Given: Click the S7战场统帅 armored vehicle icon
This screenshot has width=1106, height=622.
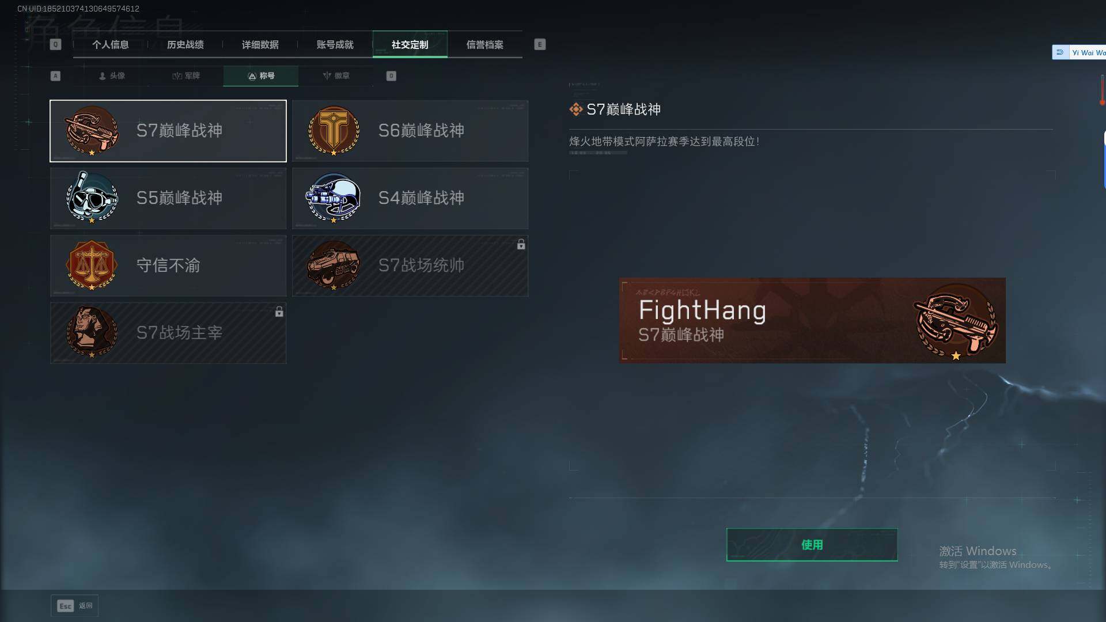Looking at the screenshot, I should (x=334, y=265).
